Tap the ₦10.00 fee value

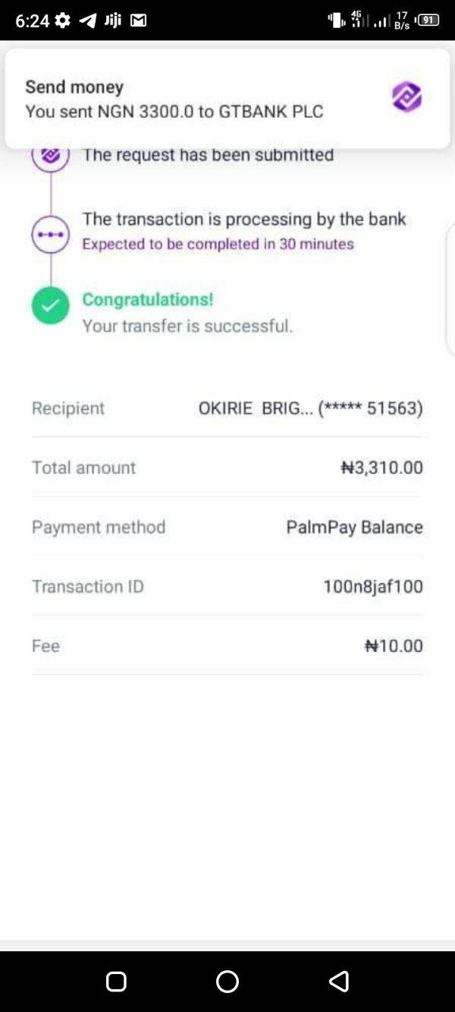pyautogui.click(x=394, y=646)
